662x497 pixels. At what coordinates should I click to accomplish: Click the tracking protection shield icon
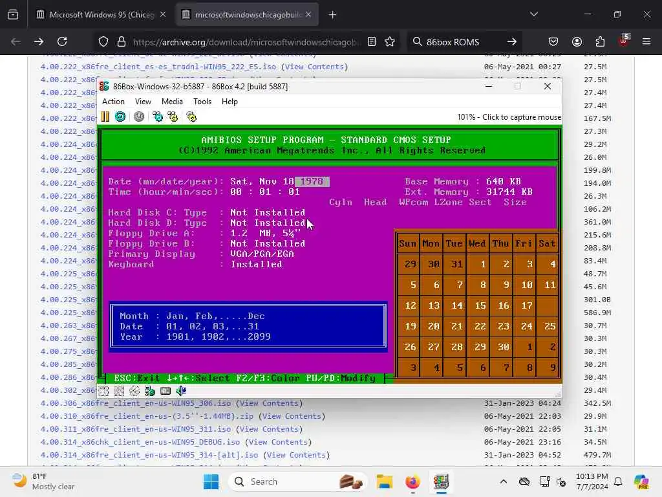pos(103,41)
